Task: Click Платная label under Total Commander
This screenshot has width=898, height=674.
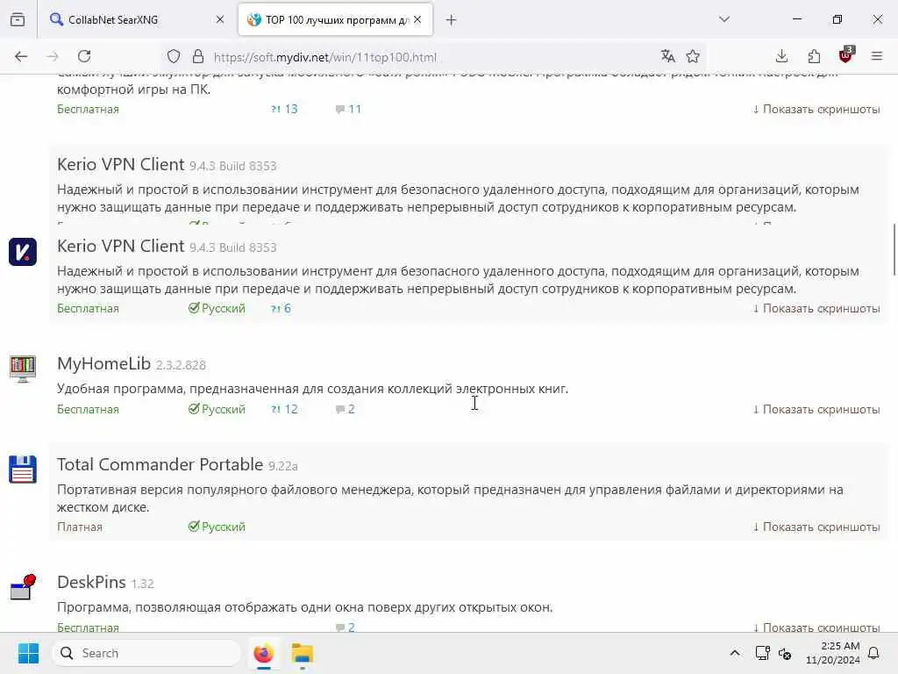Action: point(80,527)
